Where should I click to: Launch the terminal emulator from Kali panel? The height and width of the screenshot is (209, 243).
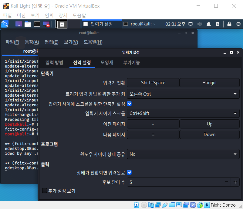37,24
